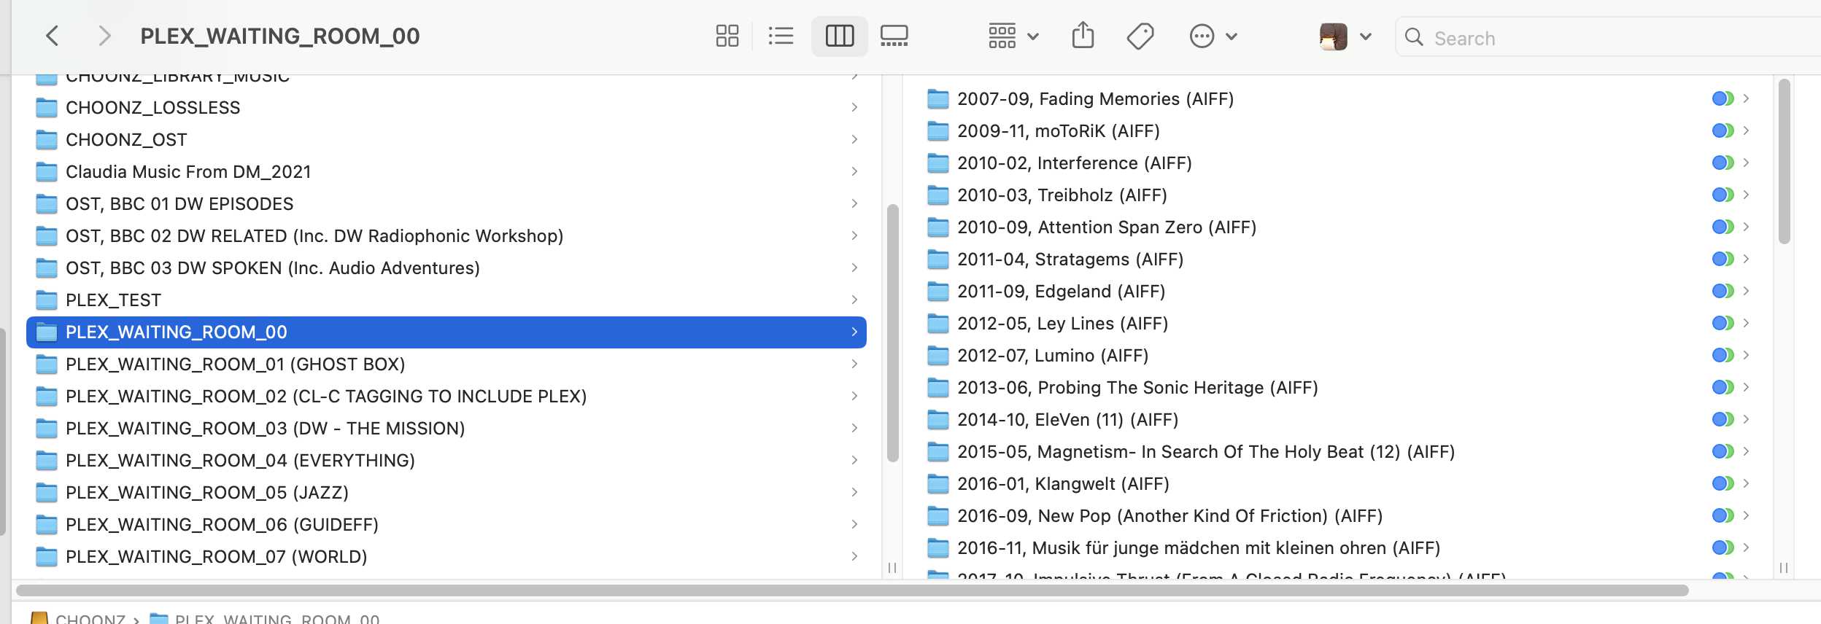Image resolution: width=1821 pixels, height=624 pixels.
Task: Select PLEX_WAITING_ROOM_05 (JAZZ) folder
Action: (x=206, y=492)
